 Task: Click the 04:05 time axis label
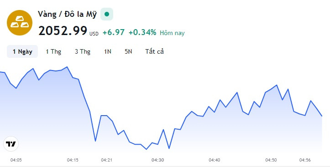pos(16,160)
